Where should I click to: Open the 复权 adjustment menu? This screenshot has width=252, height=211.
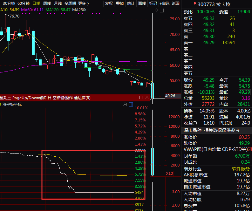coord(109,3)
